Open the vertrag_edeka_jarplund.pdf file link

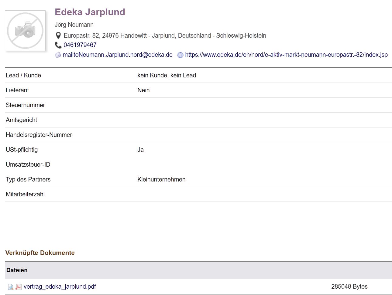(60, 287)
